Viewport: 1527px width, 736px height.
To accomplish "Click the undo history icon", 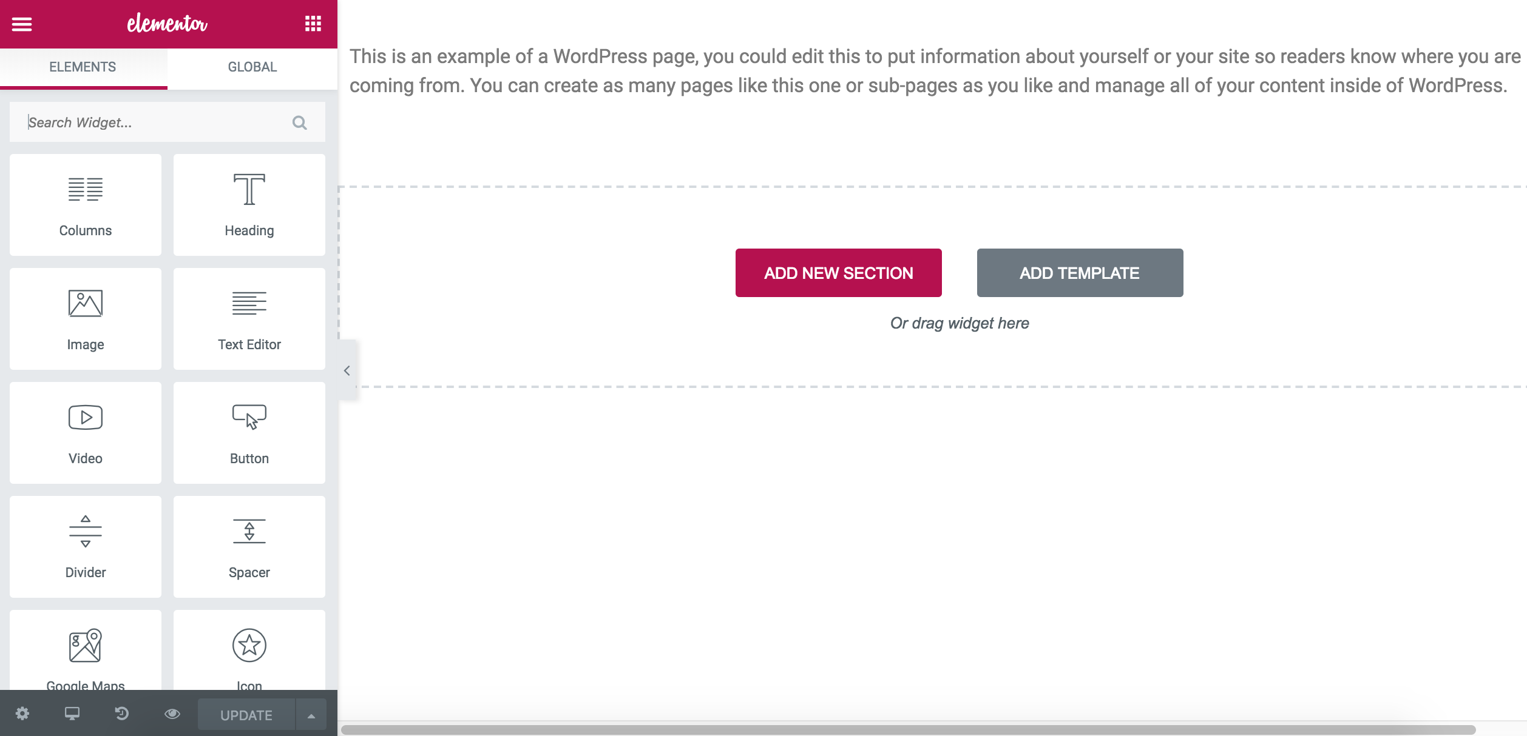I will coord(122,715).
